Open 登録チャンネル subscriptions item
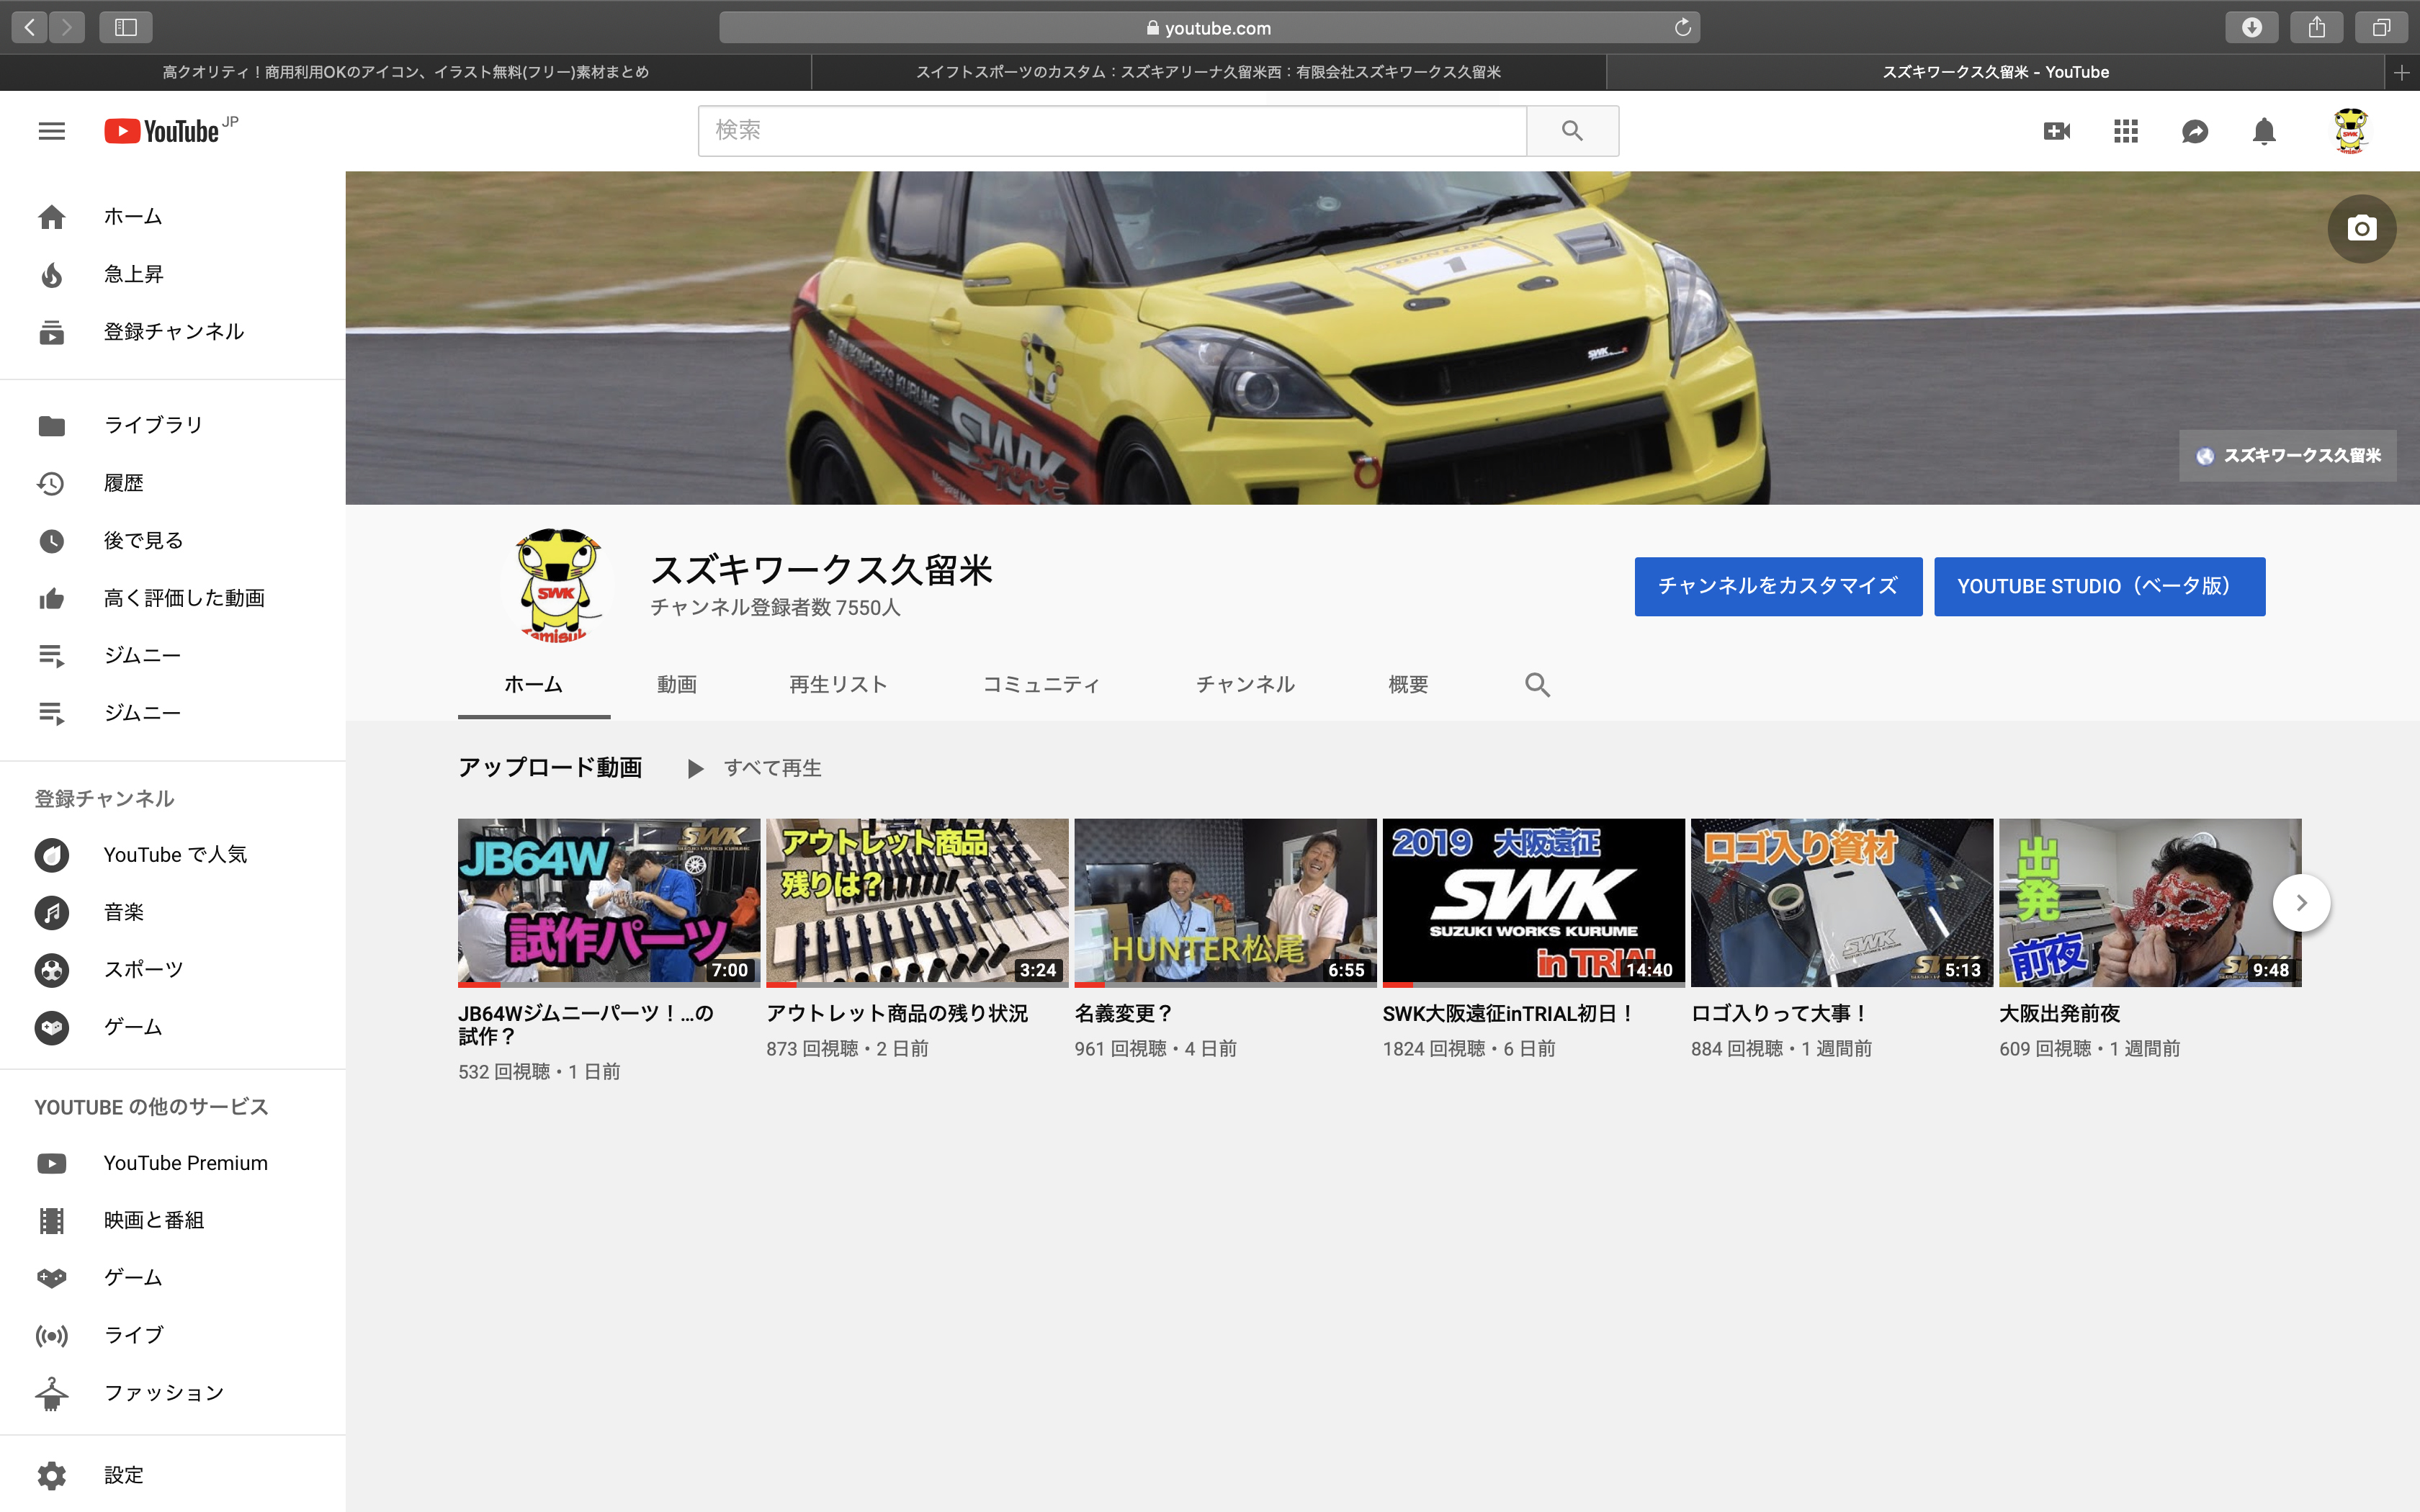This screenshot has height=1512, width=2420. pos(173,332)
